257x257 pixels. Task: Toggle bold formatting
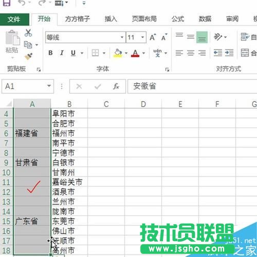50,53
